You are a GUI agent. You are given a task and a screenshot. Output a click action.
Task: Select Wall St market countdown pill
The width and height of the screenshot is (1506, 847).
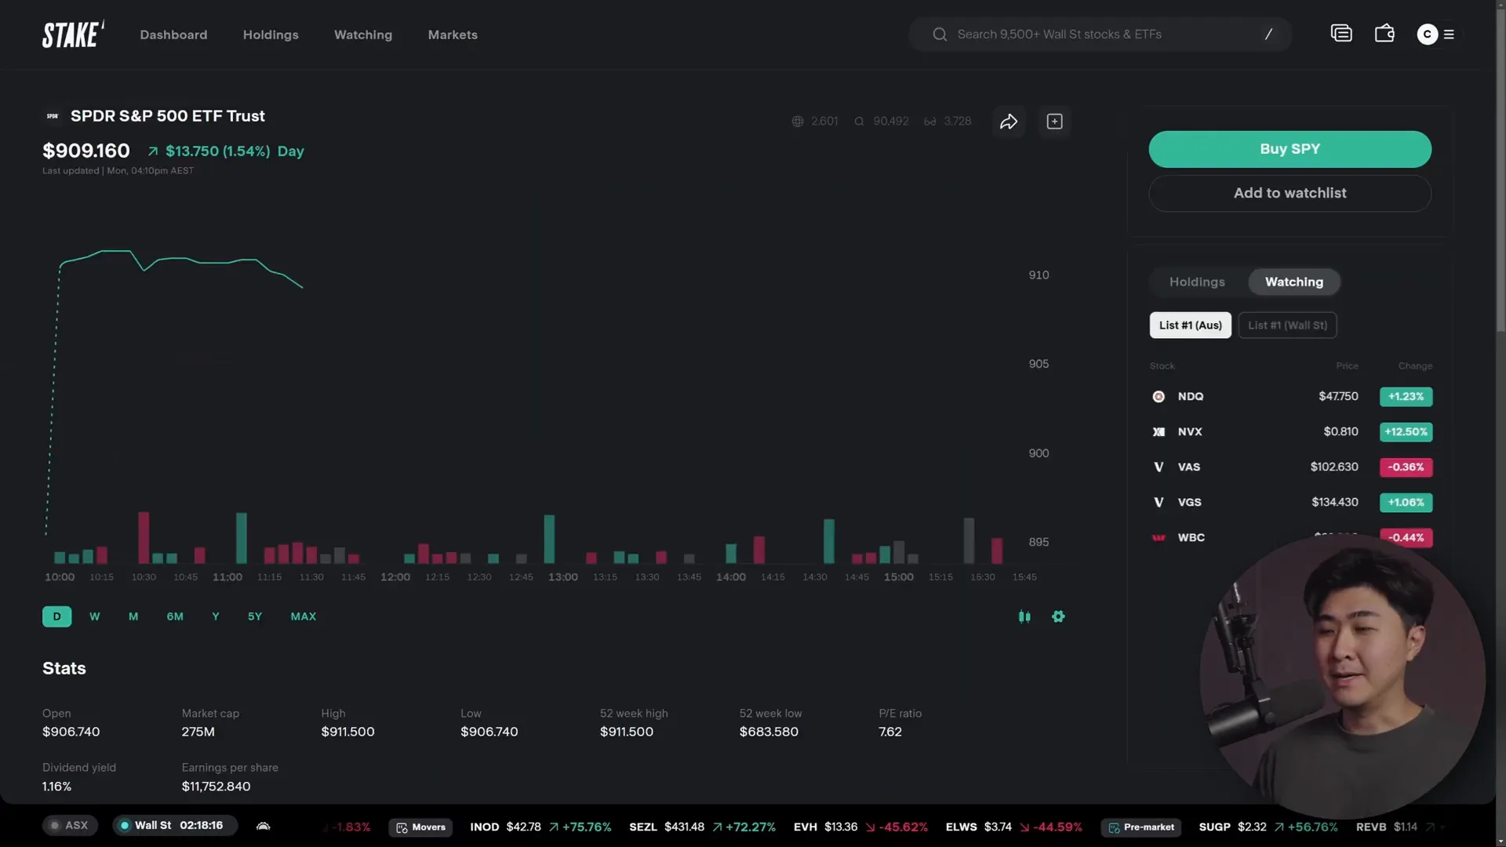[x=174, y=825]
